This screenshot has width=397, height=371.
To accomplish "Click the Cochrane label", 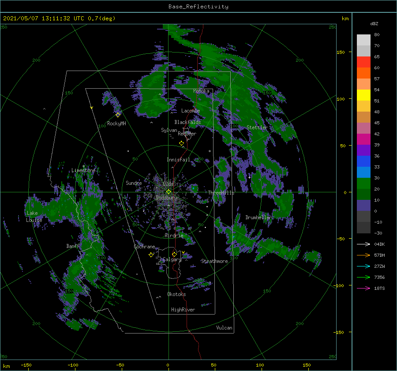I will pyautogui.click(x=144, y=247).
